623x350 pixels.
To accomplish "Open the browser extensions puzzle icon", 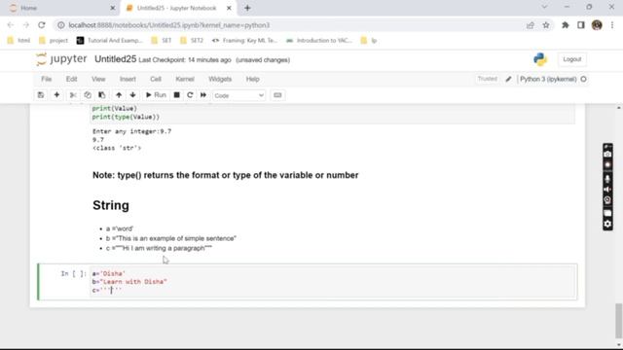I will (565, 25).
